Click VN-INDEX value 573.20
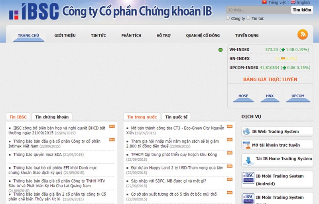The height and width of the screenshot is (204, 319). (272, 50)
